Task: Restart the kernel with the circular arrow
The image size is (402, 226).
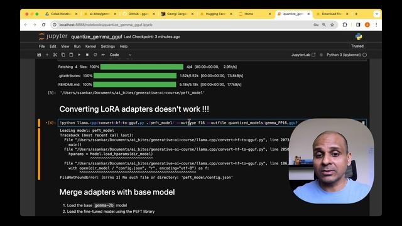Action: tap(95, 55)
